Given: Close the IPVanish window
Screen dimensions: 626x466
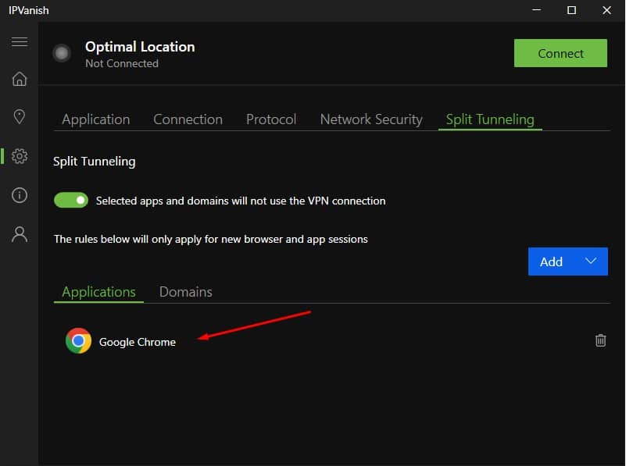Looking at the screenshot, I should (606, 10).
